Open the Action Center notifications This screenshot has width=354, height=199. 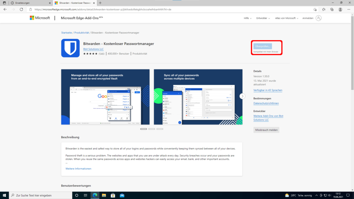(348, 196)
